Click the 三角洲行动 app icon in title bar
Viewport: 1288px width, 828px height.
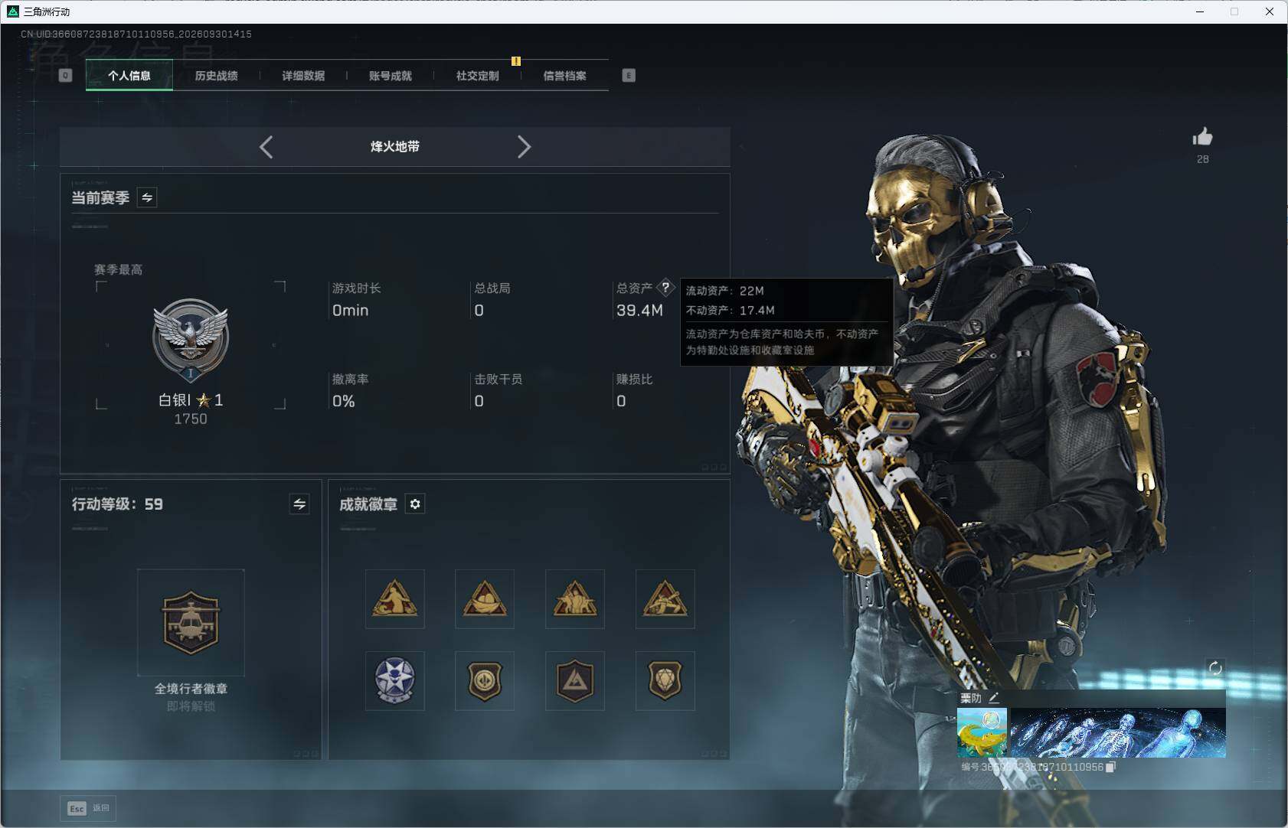click(12, 11)
